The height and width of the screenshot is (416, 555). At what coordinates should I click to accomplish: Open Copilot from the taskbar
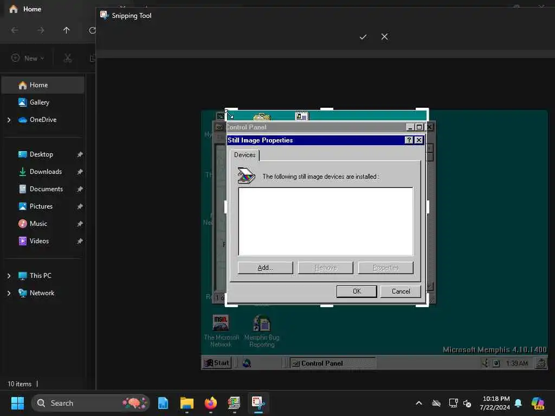tap(538, 403)
